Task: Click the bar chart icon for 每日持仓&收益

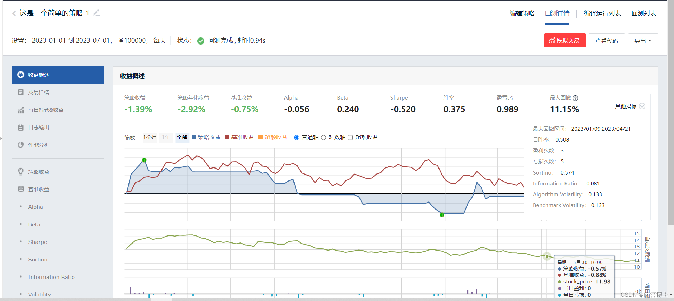Action: coord(21,110)
